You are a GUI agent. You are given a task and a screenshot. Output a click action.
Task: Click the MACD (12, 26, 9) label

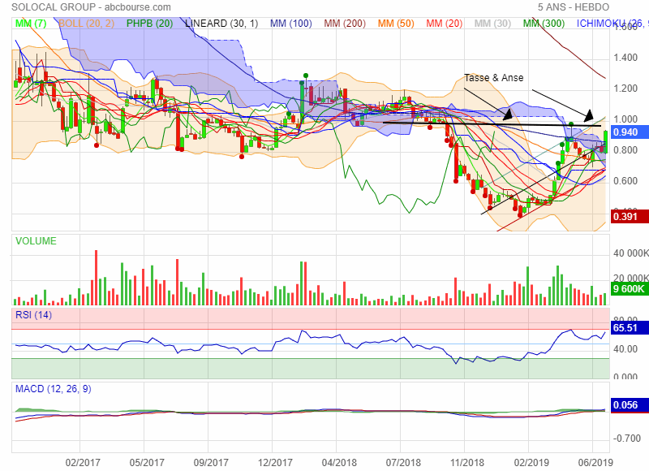(x=53, y=389)
